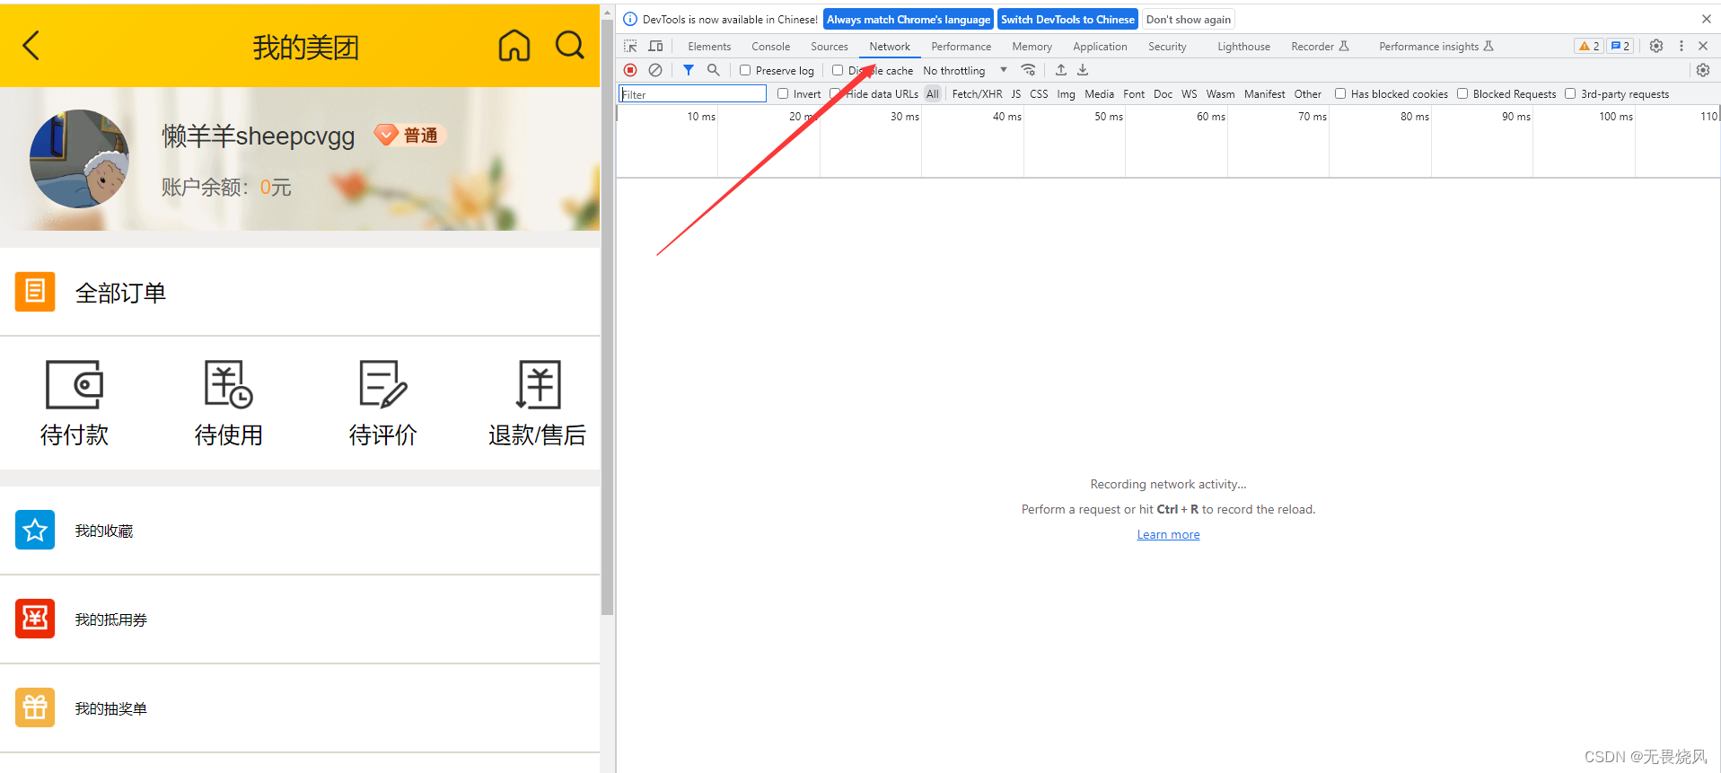Tap the search magnifier in yellow header
The width and height of the screenshot is (1721, 773).
[x=570, y=45]
